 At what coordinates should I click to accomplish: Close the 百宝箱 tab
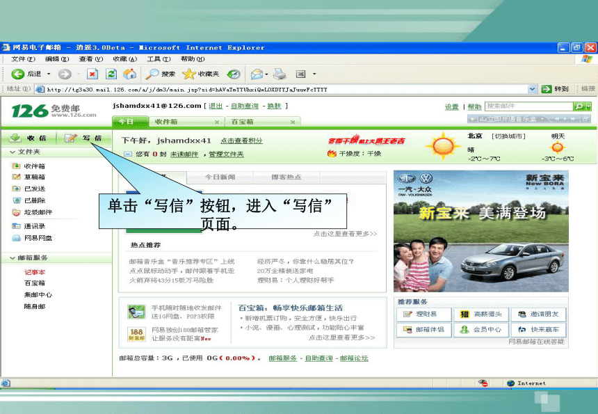click(x=293, y=122)
